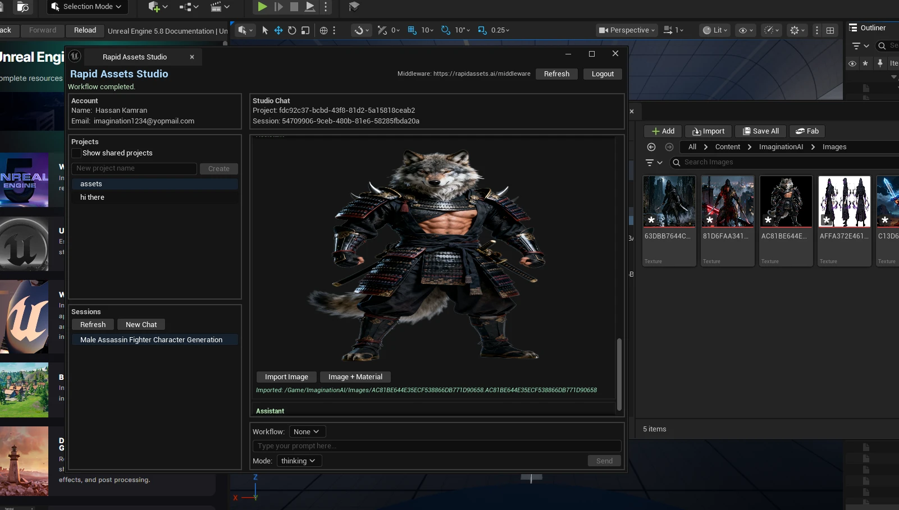Open the Selection Mode dropdown

pos(87,7)
